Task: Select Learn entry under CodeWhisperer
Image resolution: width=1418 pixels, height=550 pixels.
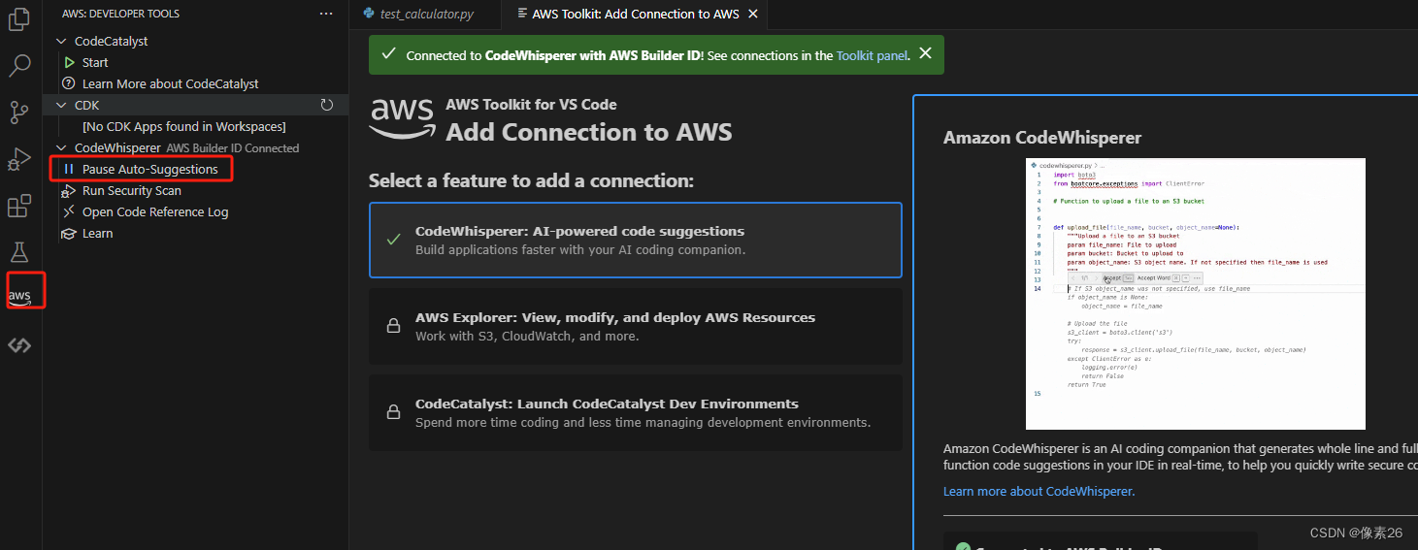Action: (x=97, y=233)
